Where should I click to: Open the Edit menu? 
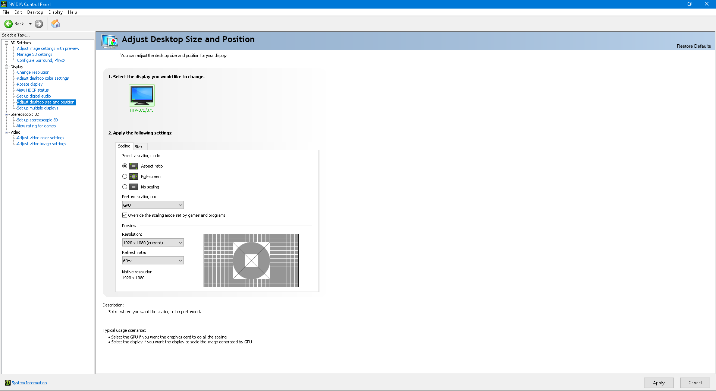(x=18, y=12)
